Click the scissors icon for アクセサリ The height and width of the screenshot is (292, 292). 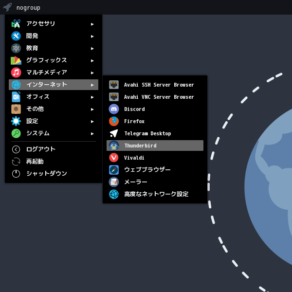(x=16, y=24)
